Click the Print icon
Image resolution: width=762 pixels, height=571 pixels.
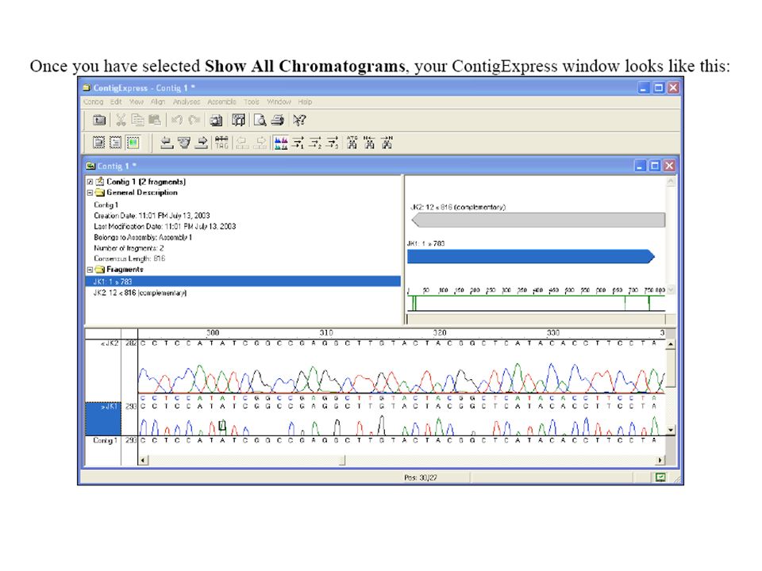pyautogui.click(x=278, y=120)
